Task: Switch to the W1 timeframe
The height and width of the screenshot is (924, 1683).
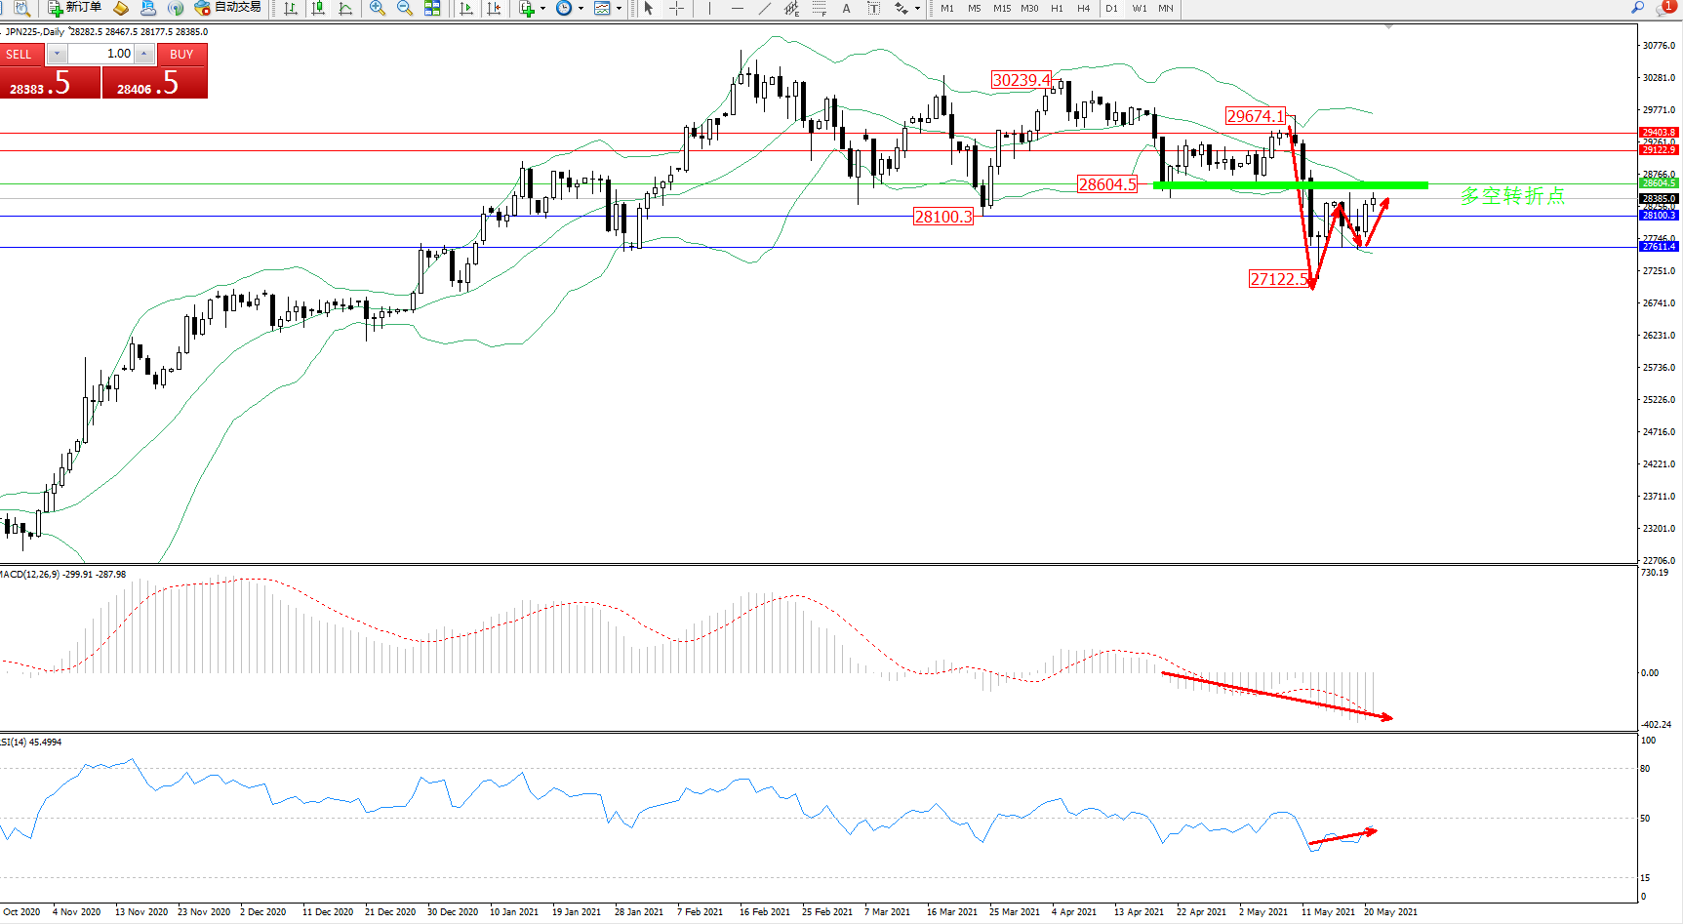Action: 1140,9
